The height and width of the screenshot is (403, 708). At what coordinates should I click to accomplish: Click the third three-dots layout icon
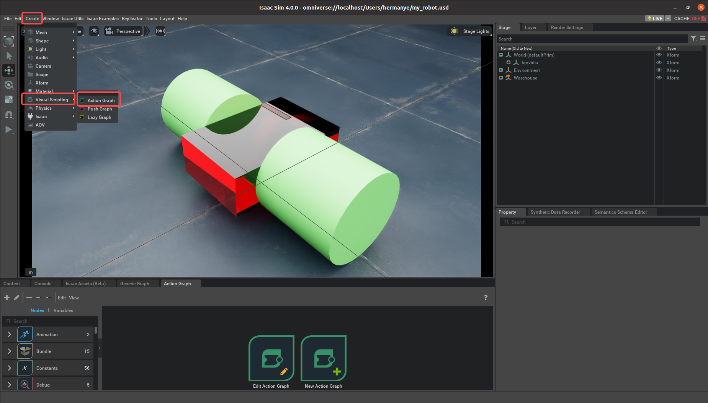49,297
